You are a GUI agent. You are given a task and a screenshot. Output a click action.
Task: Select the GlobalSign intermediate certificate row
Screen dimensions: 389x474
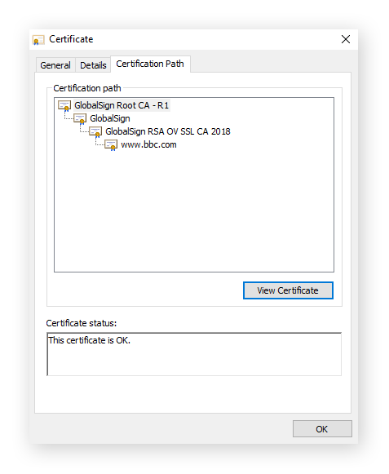pyautogui.click(x=110, y=118)
